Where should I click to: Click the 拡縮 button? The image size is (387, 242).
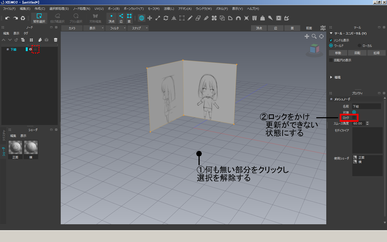377,53
